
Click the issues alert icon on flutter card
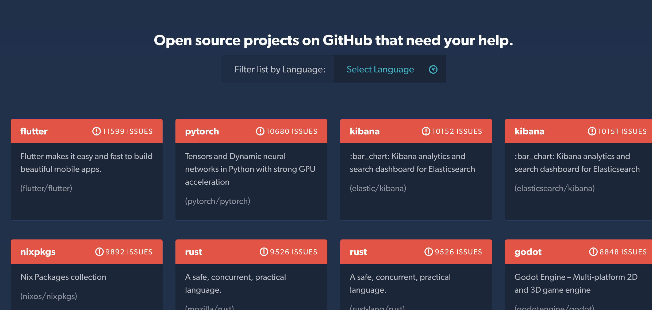coord(96,131)
